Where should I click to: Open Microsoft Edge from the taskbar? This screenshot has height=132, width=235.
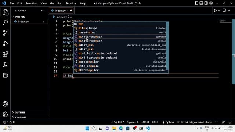(121, 128)
